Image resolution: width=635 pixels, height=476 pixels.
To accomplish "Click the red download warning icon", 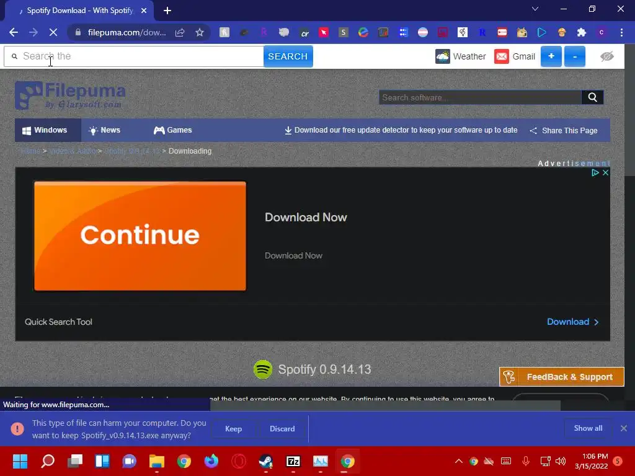I will tap(17, 429).
